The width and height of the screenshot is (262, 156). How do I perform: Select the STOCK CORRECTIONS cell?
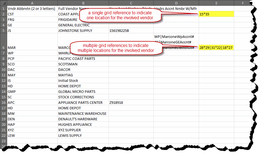[83, 97]
